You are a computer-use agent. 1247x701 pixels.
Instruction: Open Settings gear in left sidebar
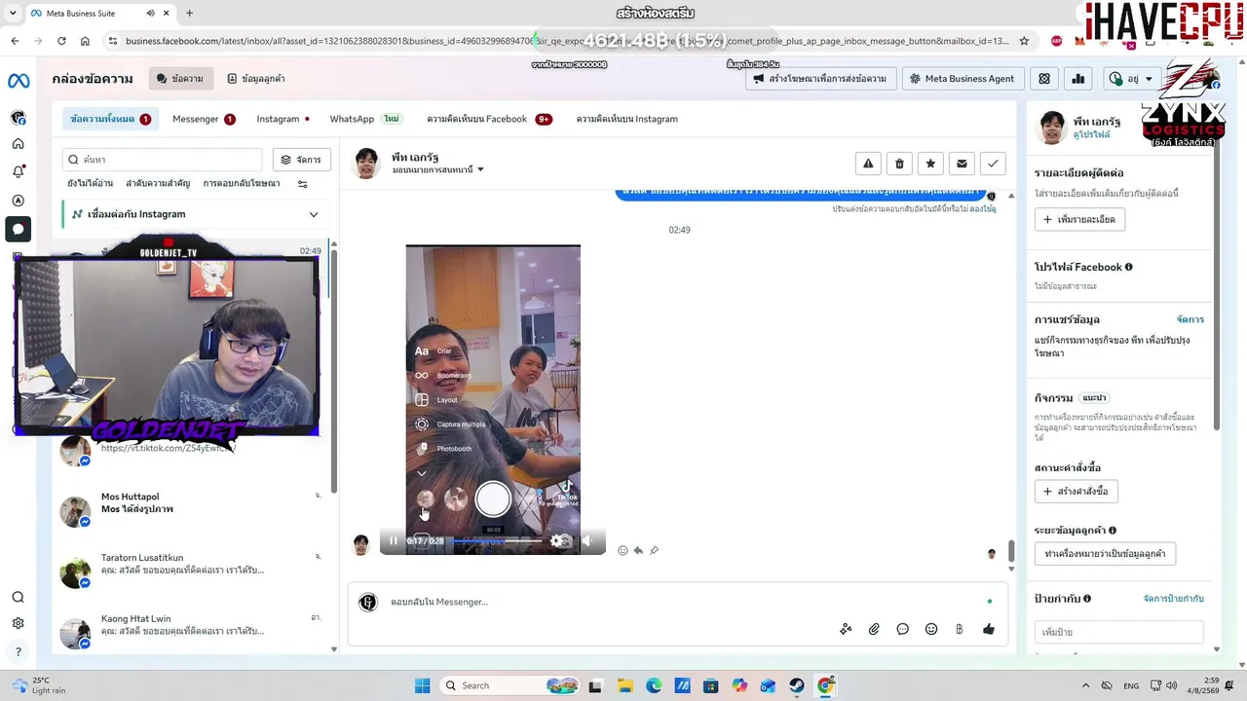click(x=19, y=623)
